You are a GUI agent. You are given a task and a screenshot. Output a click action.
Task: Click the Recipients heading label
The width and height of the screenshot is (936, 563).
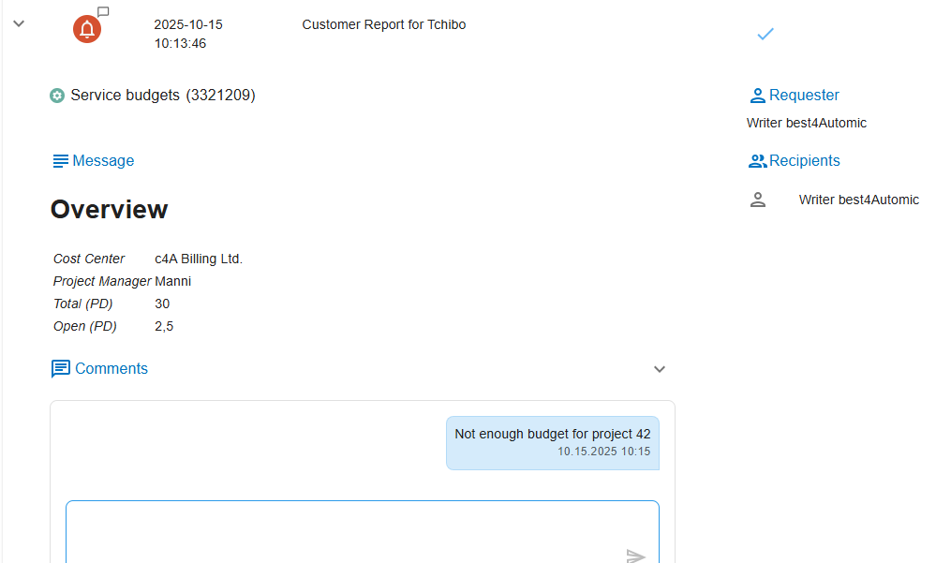[x=804, y=161]
